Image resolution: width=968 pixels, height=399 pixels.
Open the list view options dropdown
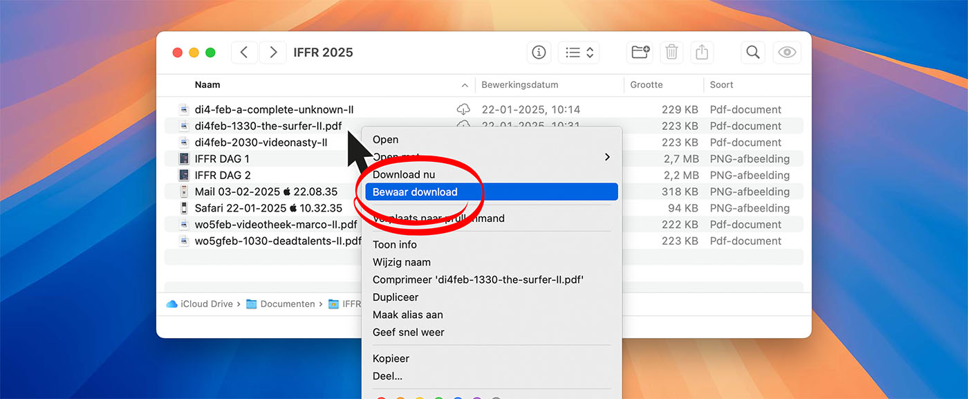pyautogui.click(x=579, y=53)
